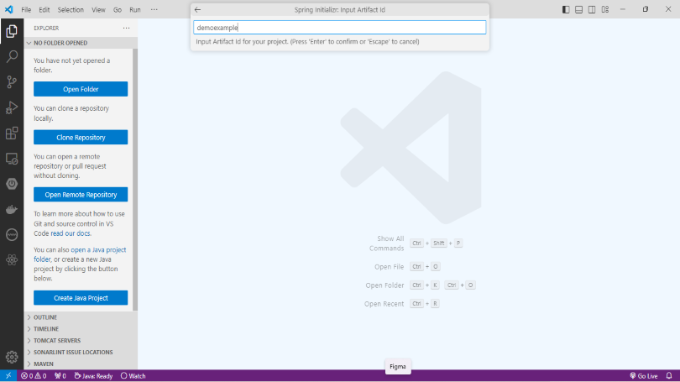680x382 pixels.
Task: Open Customize Layout icon
Action: click(x=605, y=9)
